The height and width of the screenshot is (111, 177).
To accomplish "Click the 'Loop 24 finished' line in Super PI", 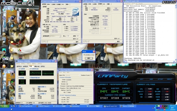I will (140, 53).
